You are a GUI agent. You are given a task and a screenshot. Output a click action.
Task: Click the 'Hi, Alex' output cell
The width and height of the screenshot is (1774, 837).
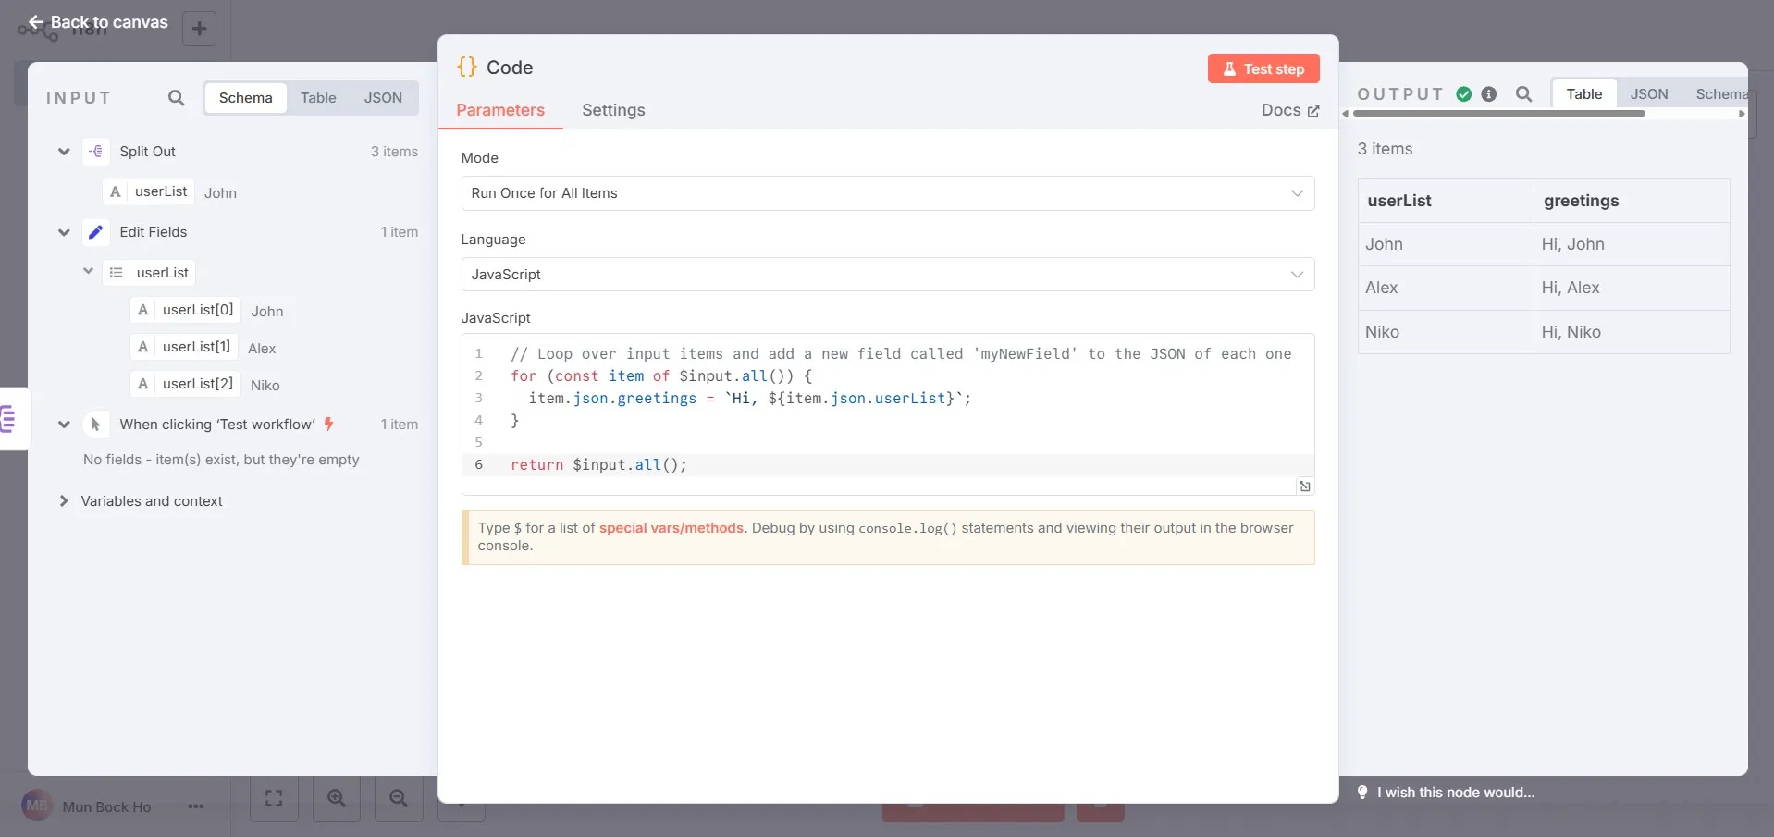[1632, 288]
